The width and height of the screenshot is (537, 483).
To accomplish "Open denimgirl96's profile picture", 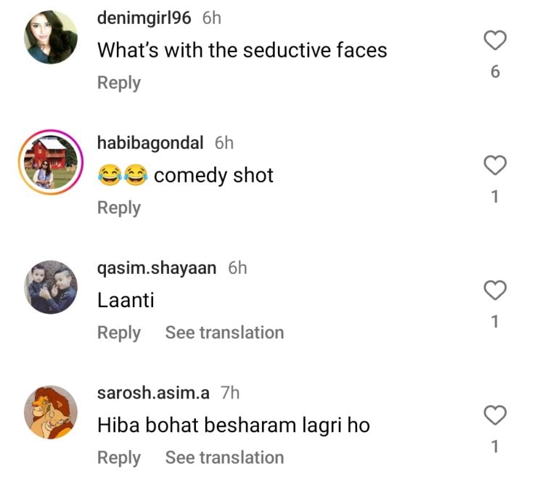I will 51,37.
